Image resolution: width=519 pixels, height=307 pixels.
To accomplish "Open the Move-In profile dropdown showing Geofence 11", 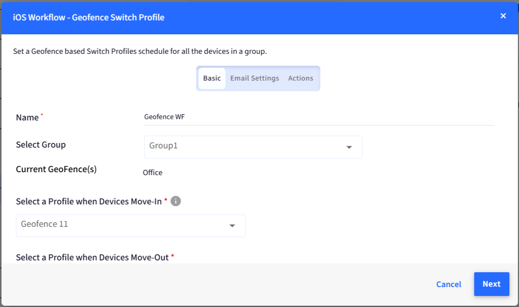I will (130, 226).
